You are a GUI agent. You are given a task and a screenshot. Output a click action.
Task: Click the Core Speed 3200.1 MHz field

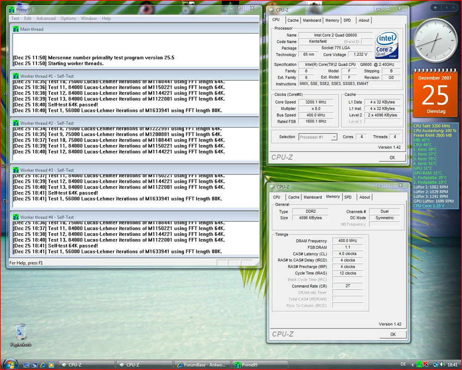tap(316, 102)
